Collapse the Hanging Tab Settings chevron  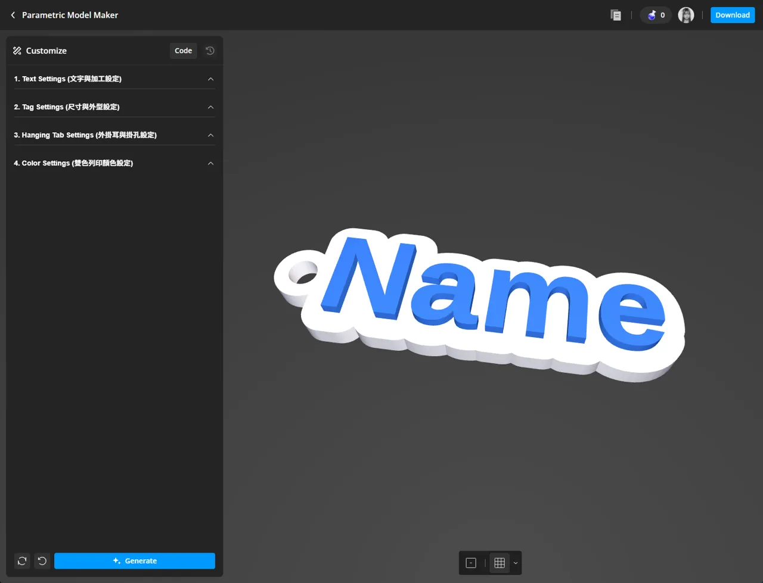coord(210,135)
